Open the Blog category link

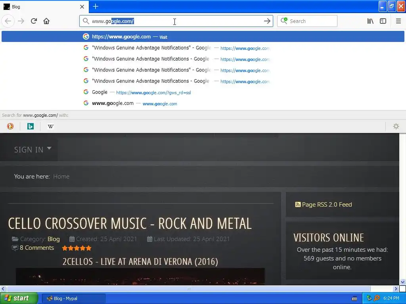pyautogui.click(x=54, y=239)
